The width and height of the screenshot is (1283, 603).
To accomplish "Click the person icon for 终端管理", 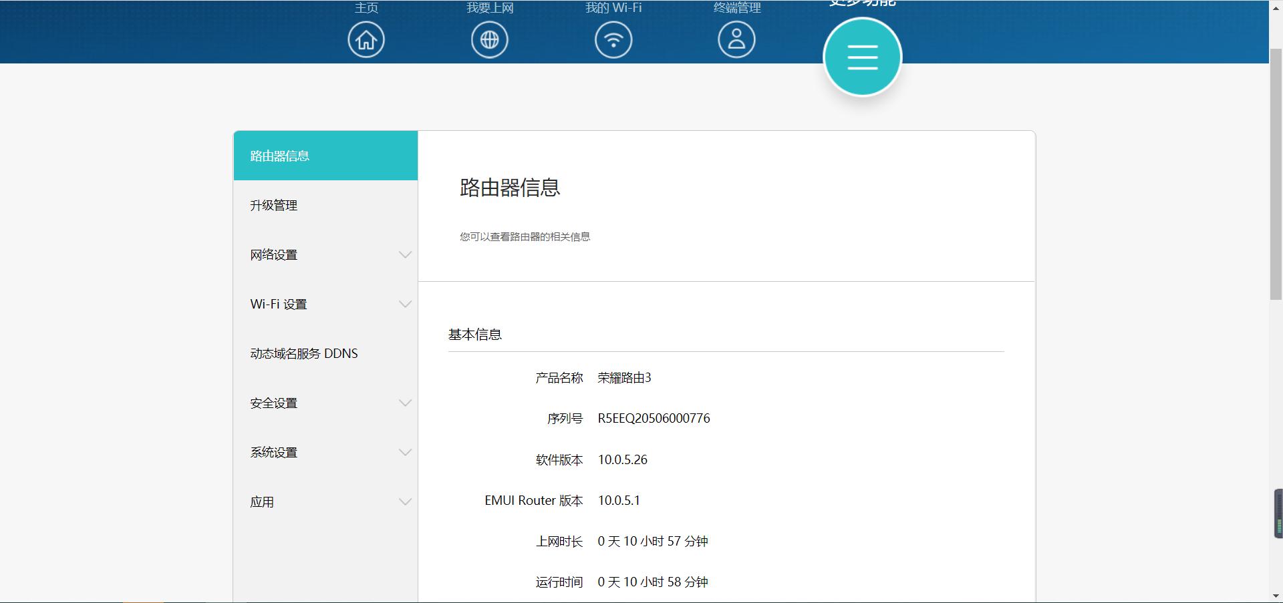I will point(736,39).
